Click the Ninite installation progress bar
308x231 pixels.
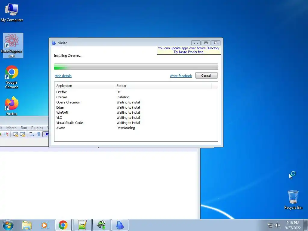pyautogui.click(x=136, y=66)
